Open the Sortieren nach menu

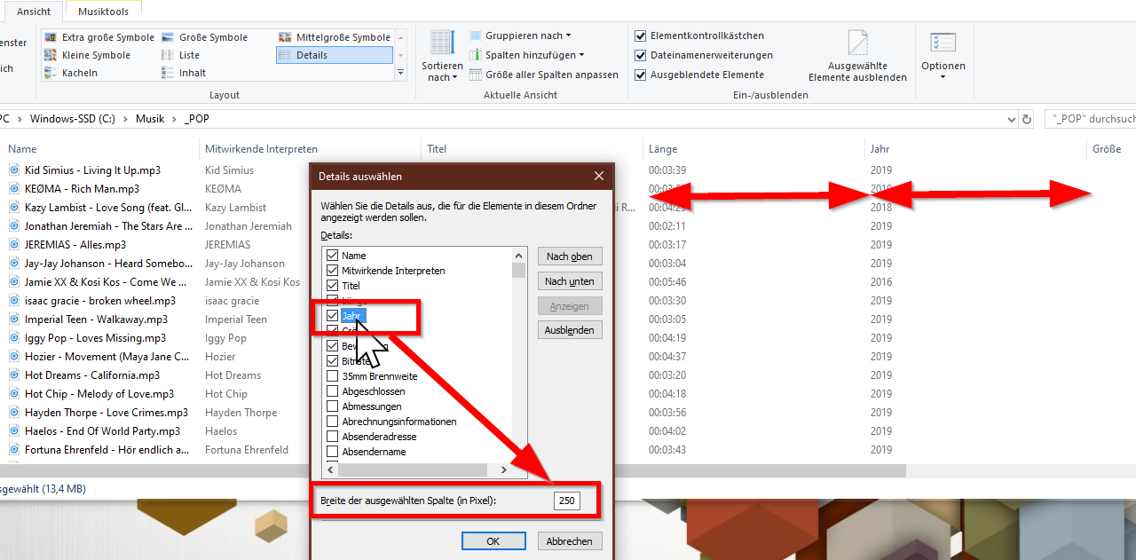pyautogui.click(x=442, y=56)
